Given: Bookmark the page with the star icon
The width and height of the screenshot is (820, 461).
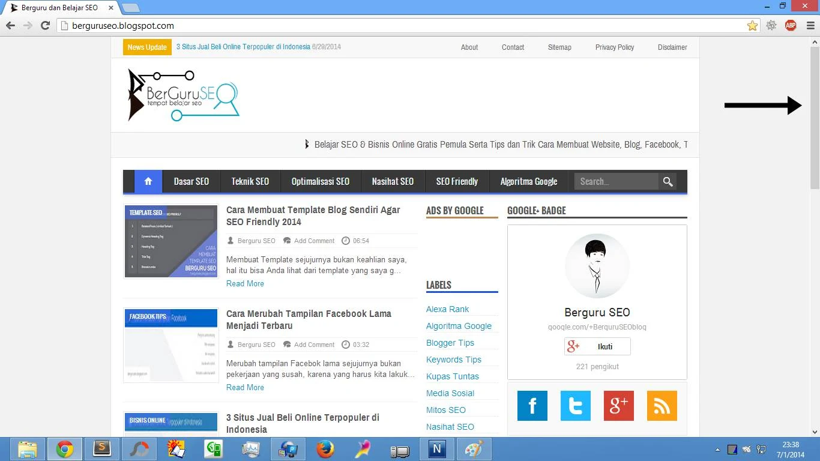Looking at the screenshot, I should [x=752, y=26].
